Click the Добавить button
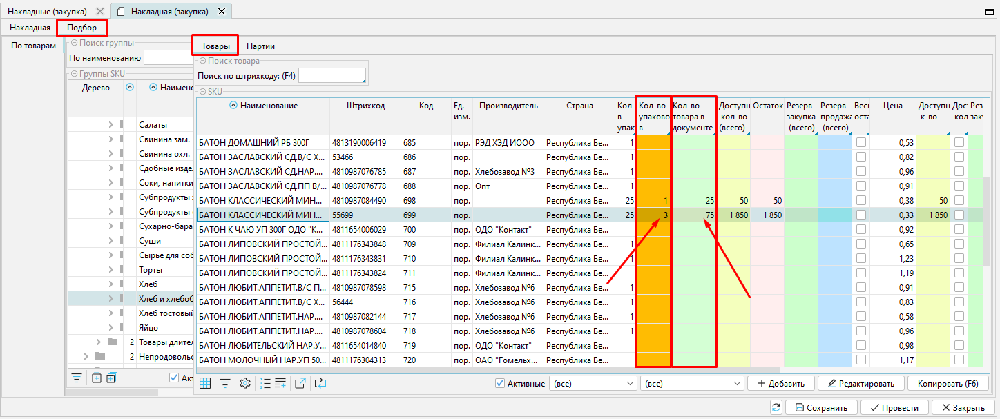This screenshot has width=1000, height=419. [780, 383]
